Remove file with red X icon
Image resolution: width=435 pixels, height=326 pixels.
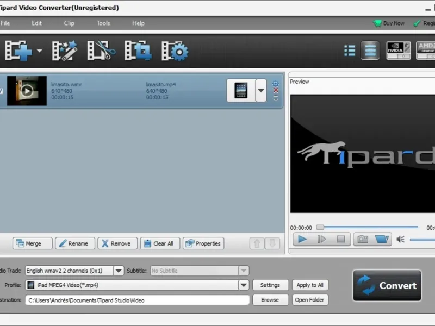276,90
